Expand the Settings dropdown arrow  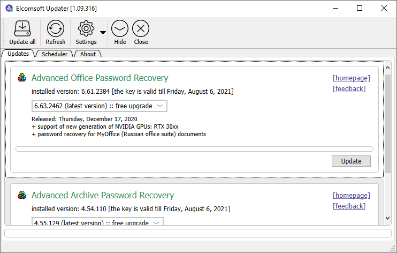103,32
